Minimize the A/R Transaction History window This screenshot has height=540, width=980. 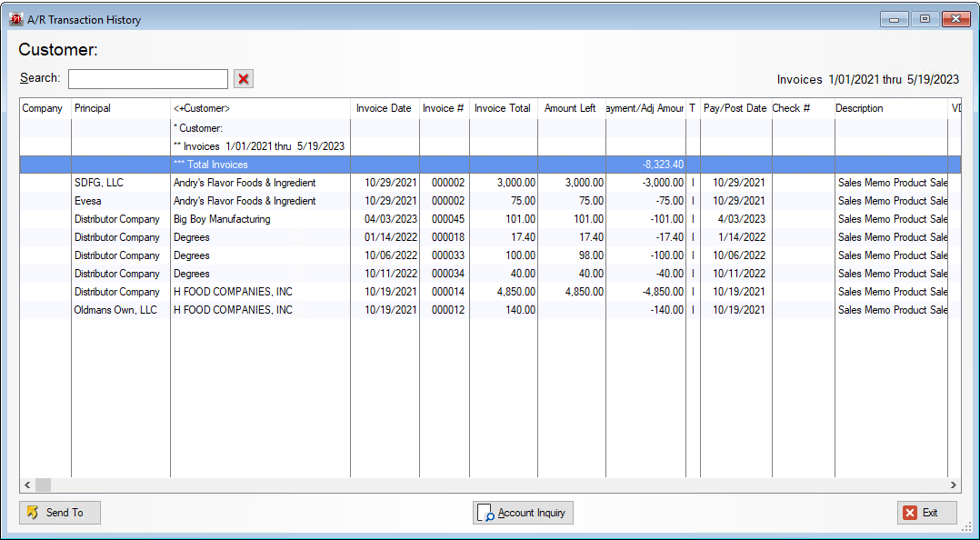click(895, 19)
